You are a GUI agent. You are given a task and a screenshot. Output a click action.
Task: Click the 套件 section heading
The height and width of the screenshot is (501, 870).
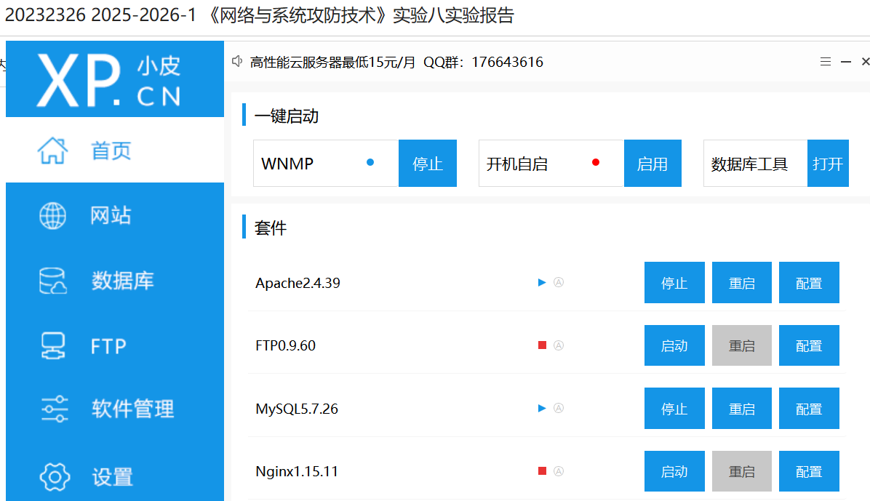[270, 228]
